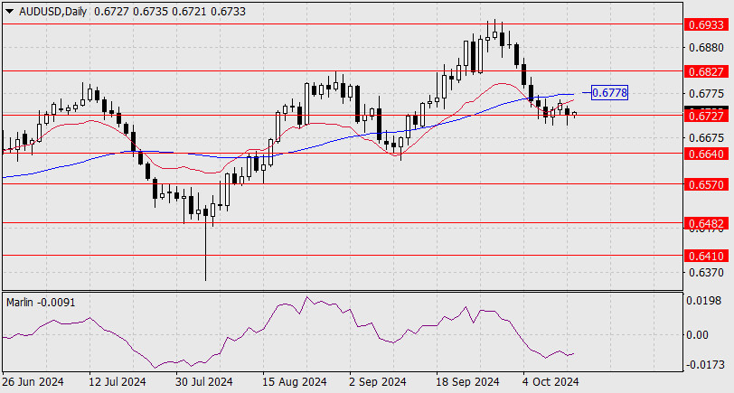Click the 0.6775 price axis value
The image size is (734, 393).
coord(706,94)
